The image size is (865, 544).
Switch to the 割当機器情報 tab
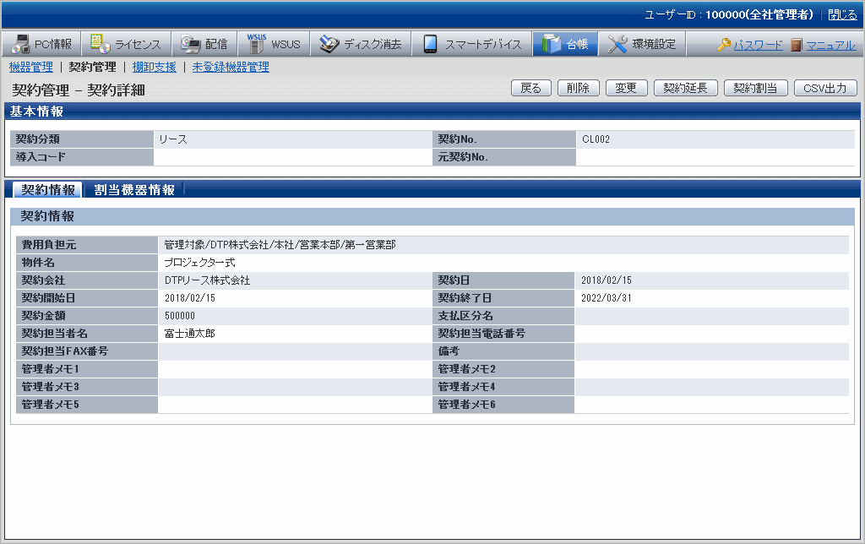pyautogui.click(x=134, y=190)
